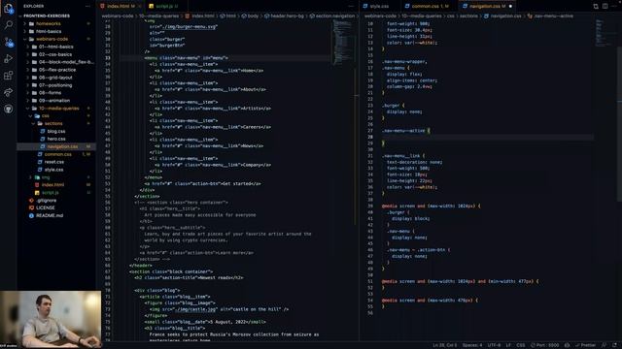Select navigation.css in the explorer

pyautogui.click(x=56, y=146)
